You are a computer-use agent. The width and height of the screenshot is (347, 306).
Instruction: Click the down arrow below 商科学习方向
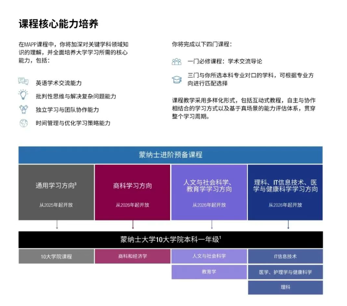pos(133,225)
